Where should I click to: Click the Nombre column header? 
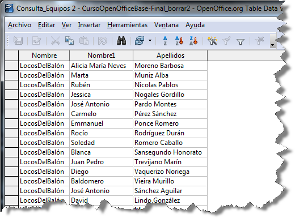pos(44,55)
